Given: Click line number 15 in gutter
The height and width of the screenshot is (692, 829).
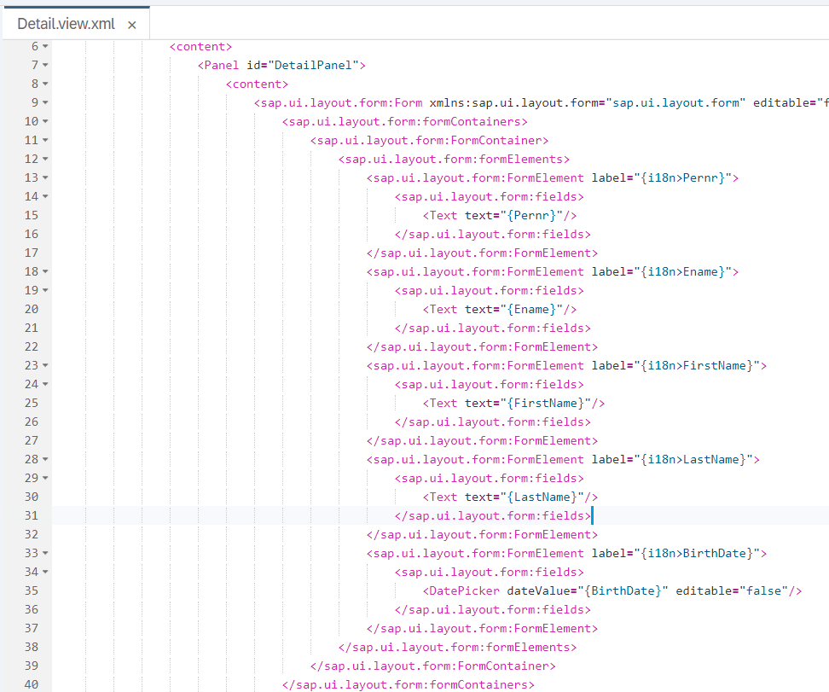Looking at the screenshot, I should 32,215.
